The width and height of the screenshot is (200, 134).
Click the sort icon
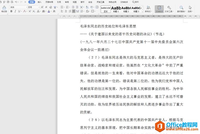click(87, 7)
